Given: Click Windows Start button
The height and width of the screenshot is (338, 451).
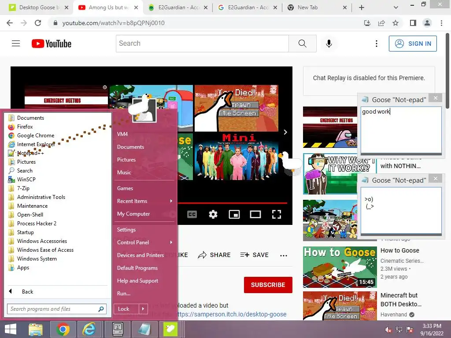Looking at the screenshot, I should (11, 329).
